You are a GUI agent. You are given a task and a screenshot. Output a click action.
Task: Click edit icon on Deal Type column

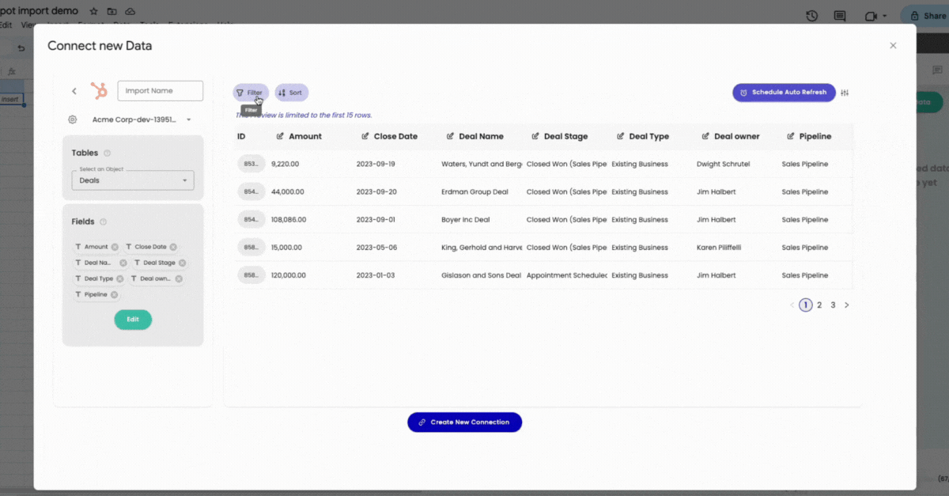[x=621, y=136]
